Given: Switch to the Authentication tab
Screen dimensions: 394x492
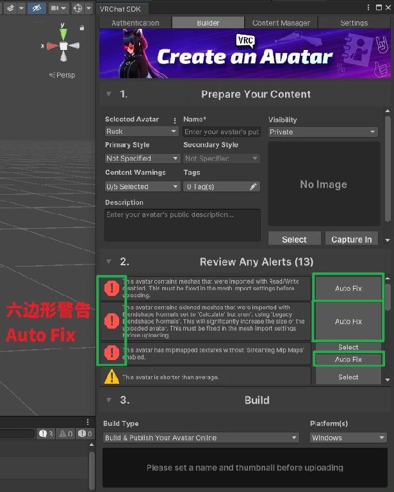Looking at the screenshot, I should coord(135,23).
